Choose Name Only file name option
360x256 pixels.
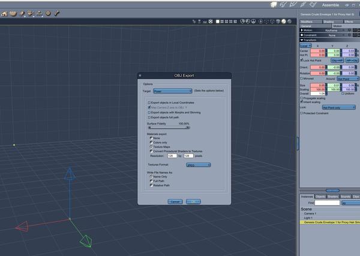tap(151, 177)
